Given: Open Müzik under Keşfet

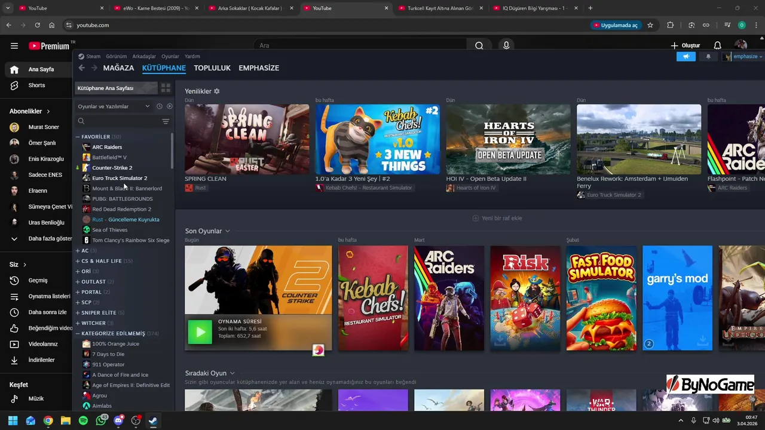Looking at the screenshot, I should click(x=37, y=398).
